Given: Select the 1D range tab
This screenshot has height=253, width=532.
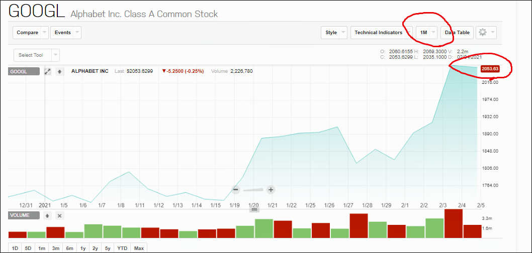Looking at the screenshot, I should pos(15,248).
